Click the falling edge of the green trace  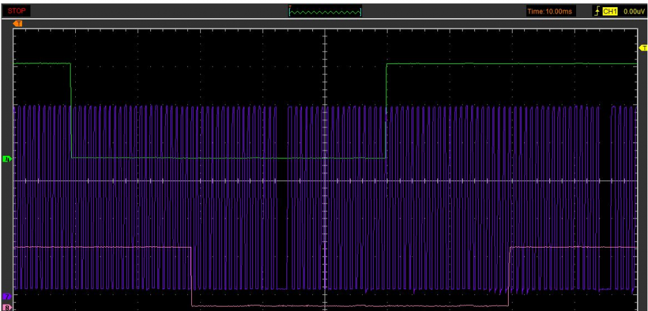(71, 110)
